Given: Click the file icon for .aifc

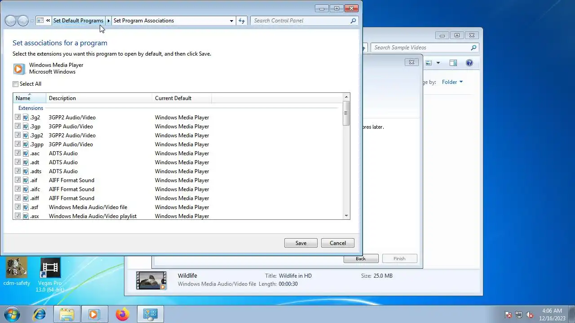Looking at the screenshot, I should [x=26, y=189].
